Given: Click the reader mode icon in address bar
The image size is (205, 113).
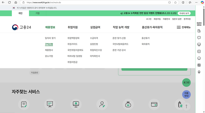Looking at the screenshot, I should tap(169, 2).
